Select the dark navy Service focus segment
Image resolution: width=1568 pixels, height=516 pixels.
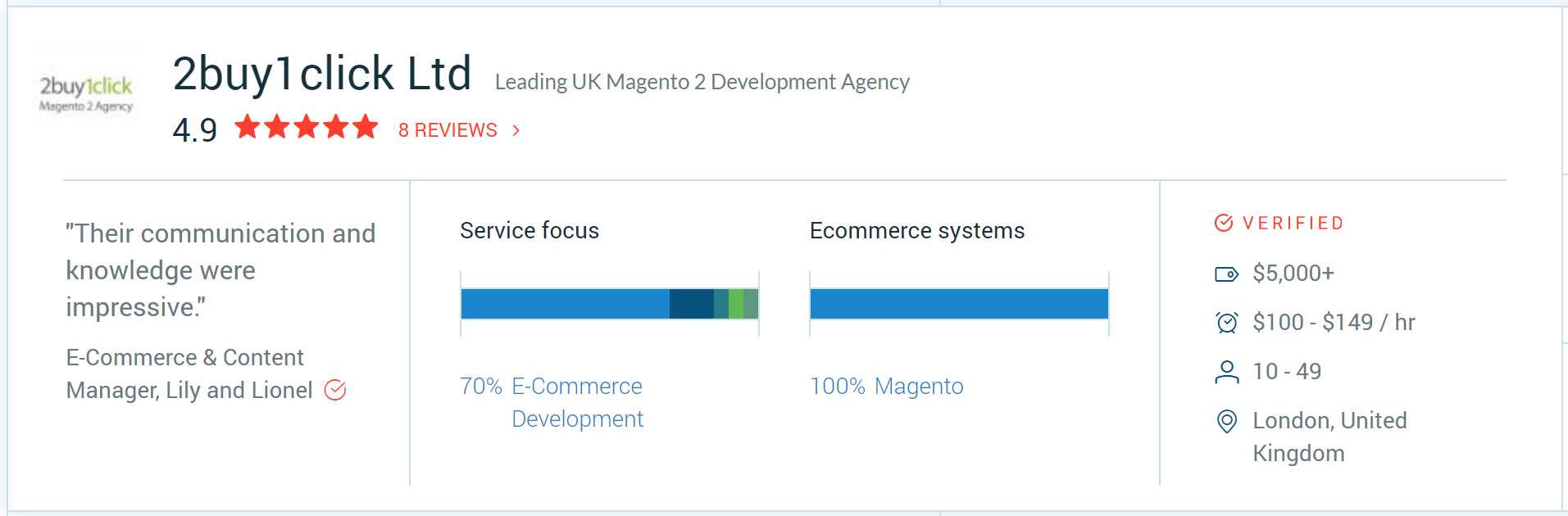coord(691,304)
